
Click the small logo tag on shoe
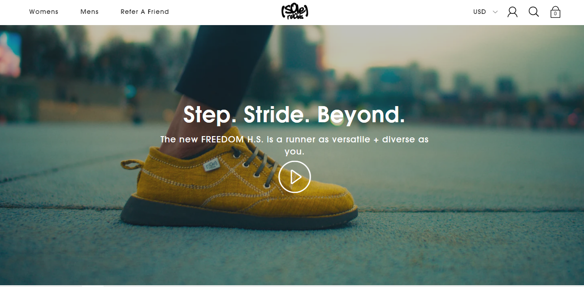[x=210, y=165]
